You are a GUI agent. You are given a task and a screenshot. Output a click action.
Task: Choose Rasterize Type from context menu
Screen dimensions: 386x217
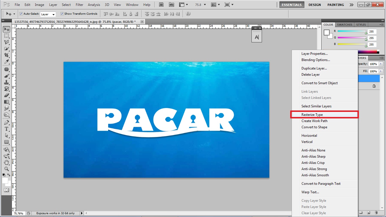pyautogui.click(x=325, y=115)
